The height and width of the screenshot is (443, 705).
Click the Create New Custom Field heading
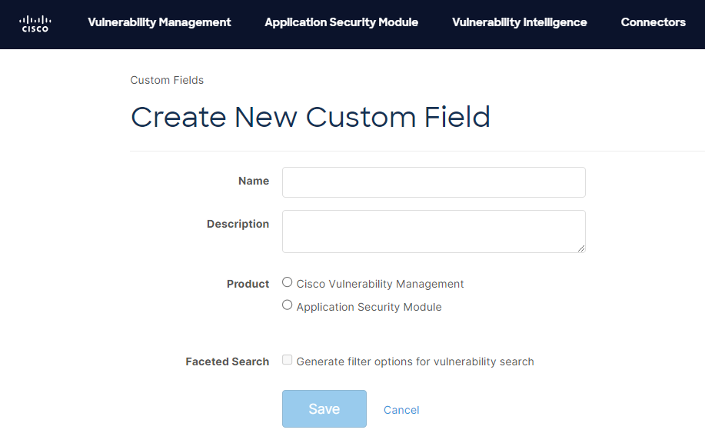pyautogui.click(x=311, y=117)
